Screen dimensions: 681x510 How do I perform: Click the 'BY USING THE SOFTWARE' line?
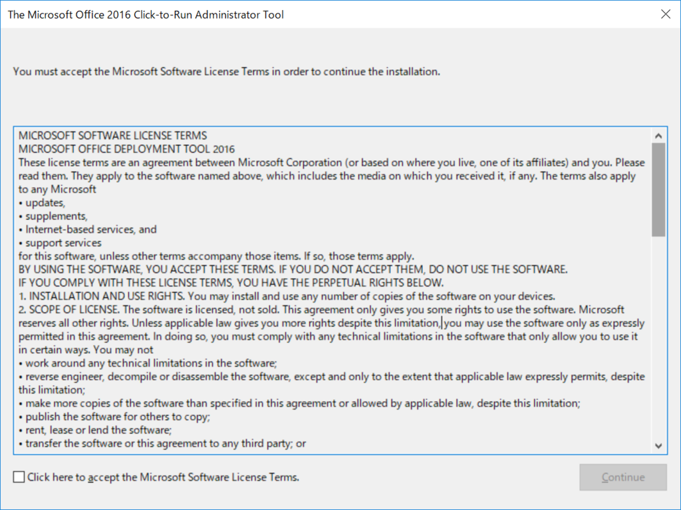(293, 269)
